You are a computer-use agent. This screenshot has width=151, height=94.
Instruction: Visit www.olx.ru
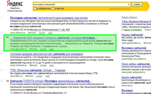pyautogui.click(x=127, y=85)
